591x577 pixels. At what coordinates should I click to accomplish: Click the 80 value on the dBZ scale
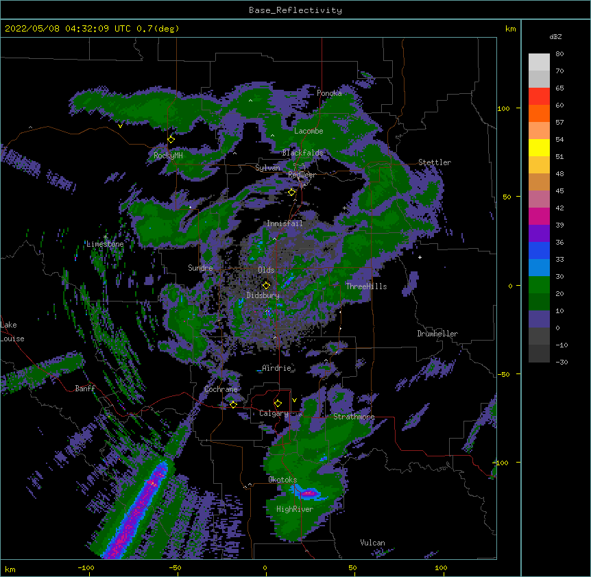(x=559, y=54)
